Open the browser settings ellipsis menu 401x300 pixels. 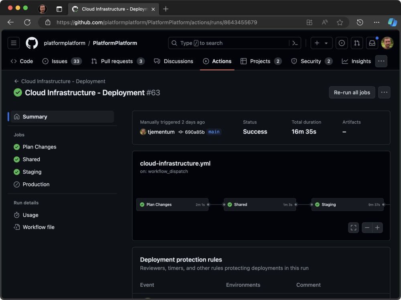[377, 22]
